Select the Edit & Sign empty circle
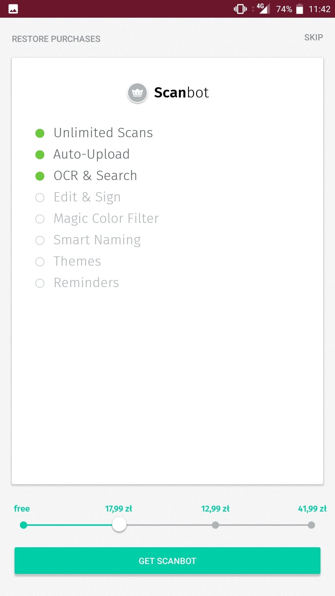Viewport: 335px width, 596px height. [40, 197]
